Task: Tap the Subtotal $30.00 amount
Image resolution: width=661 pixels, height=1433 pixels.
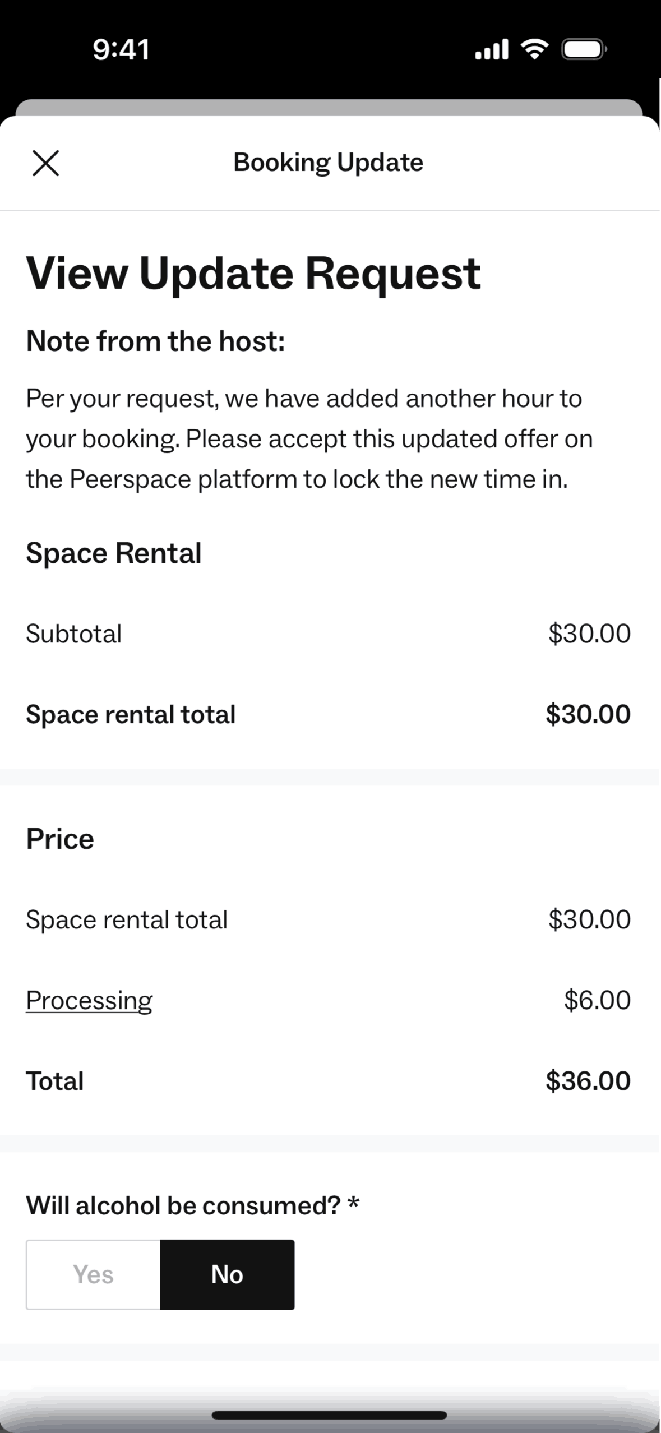Action: tap(589, 634)
